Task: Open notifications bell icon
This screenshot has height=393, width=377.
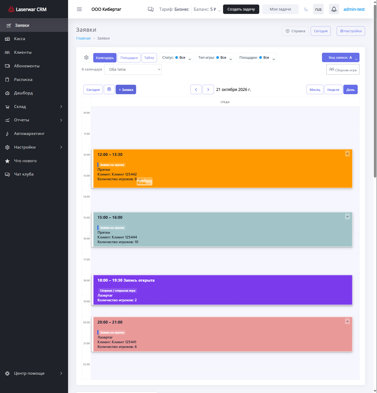Action: click(334, 9)
